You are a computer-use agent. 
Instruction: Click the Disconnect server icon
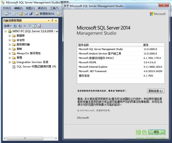(x=20, y=26)
